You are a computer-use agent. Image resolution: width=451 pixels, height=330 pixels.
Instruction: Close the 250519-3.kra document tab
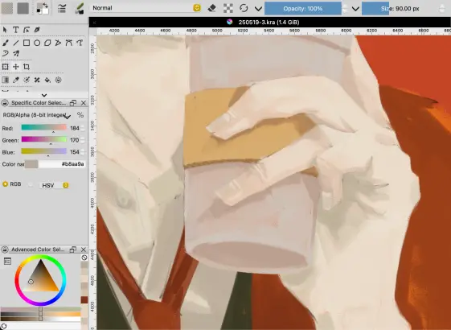(94, 23)
